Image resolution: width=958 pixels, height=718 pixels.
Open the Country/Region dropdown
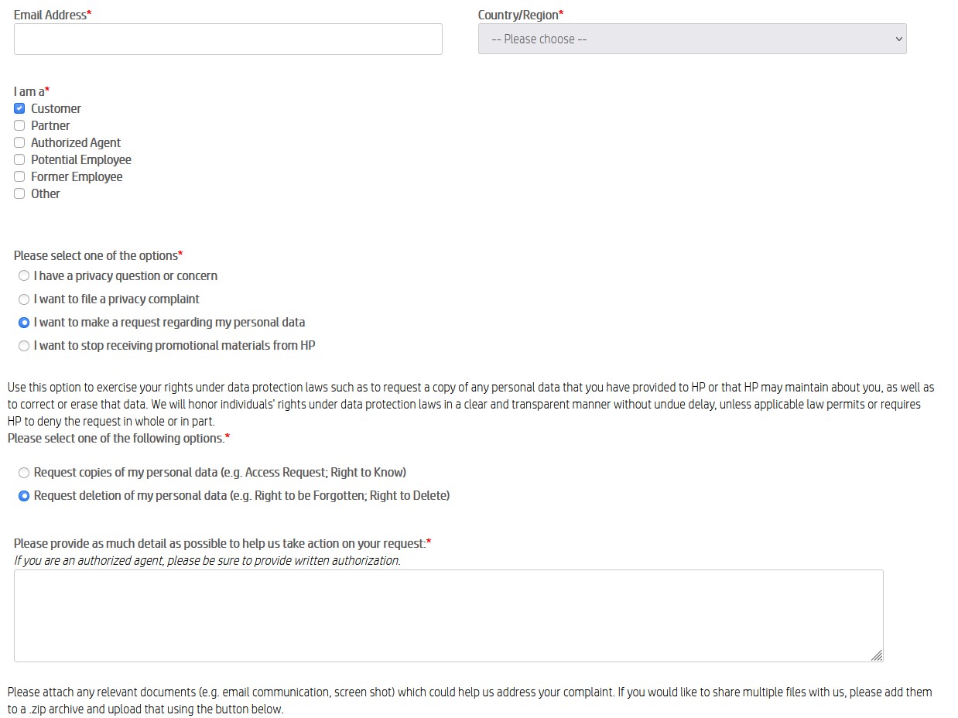[x=693, y=39]
